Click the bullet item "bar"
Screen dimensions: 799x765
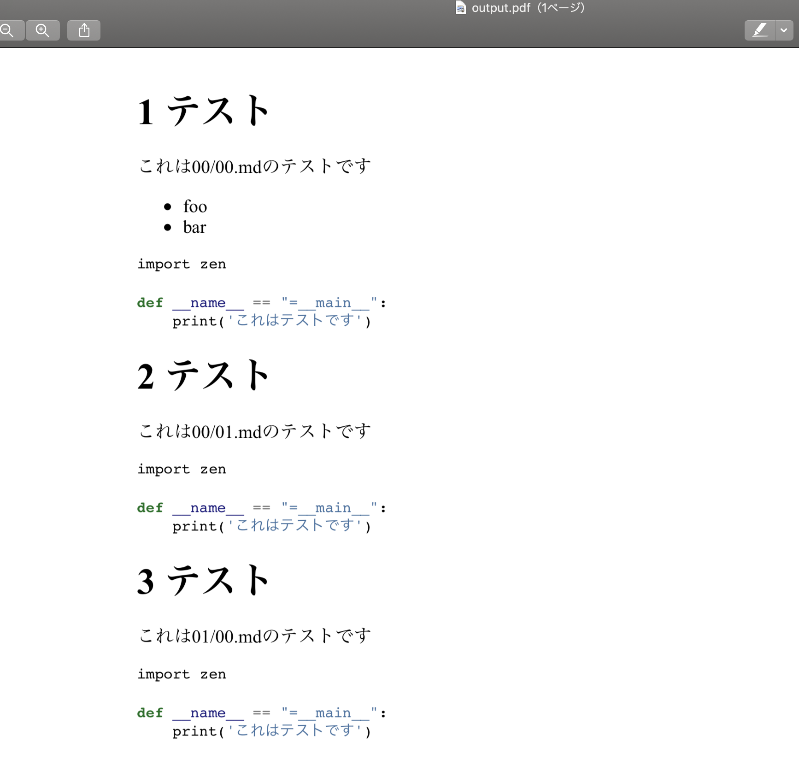pos(194,227)
